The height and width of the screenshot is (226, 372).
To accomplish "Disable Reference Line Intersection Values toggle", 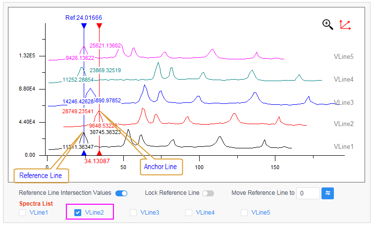I will pos(121,193).
